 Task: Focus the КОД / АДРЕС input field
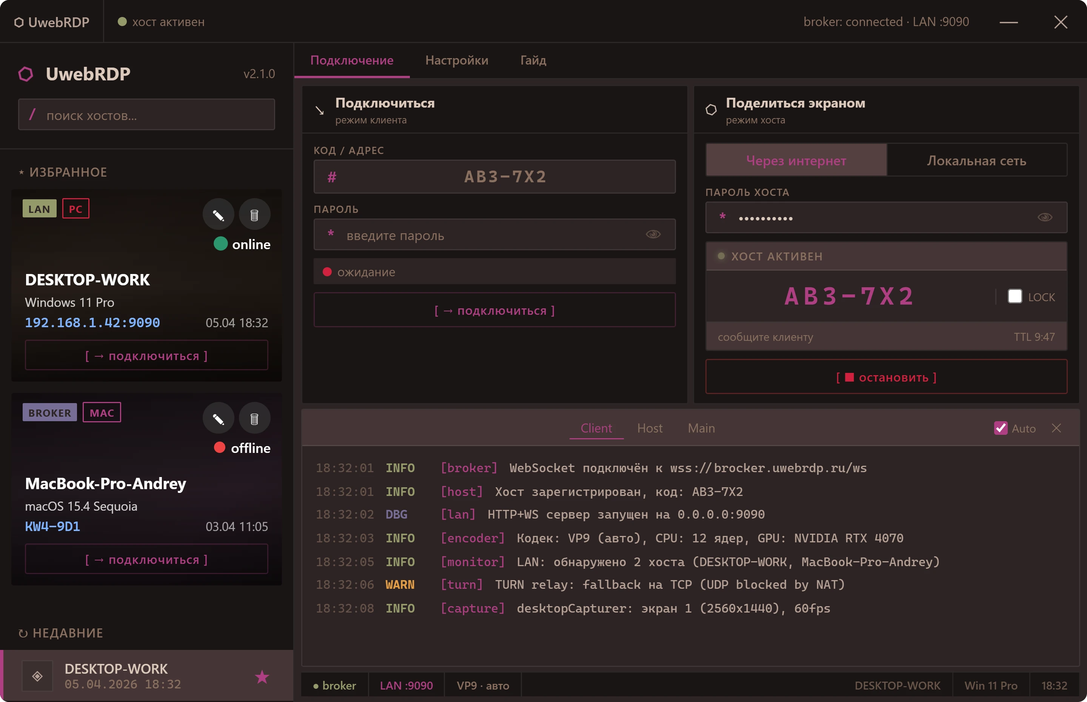coord(494,177)
